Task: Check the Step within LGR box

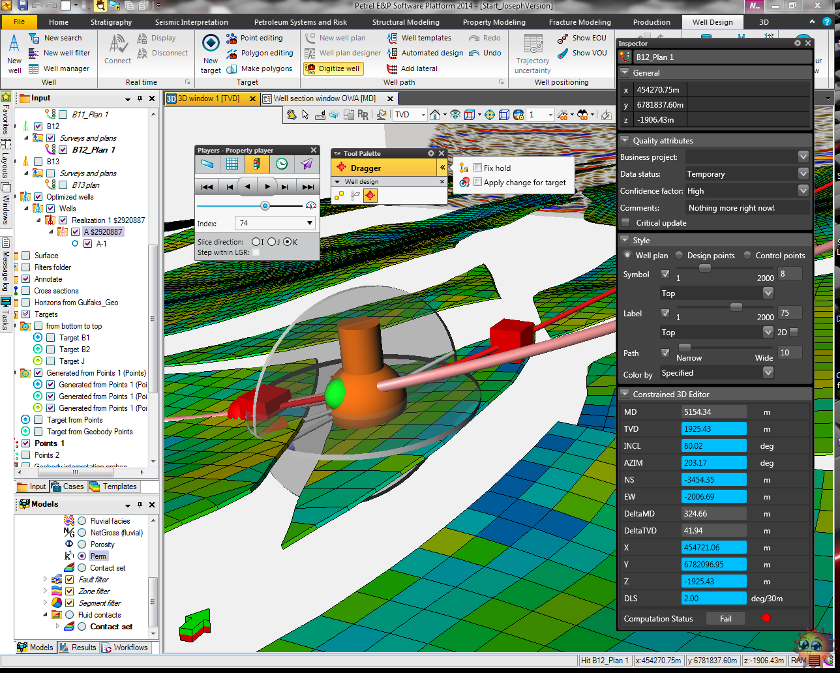Action: coord(256,252)
